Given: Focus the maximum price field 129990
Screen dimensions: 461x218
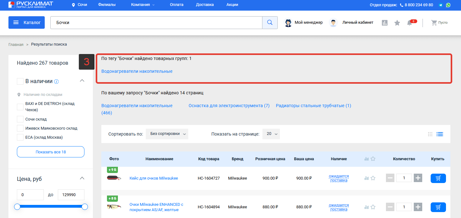Looking at the screenshot, I should coord(71,195).
